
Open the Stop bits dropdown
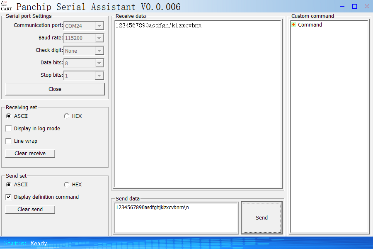[x=99, y=76]
